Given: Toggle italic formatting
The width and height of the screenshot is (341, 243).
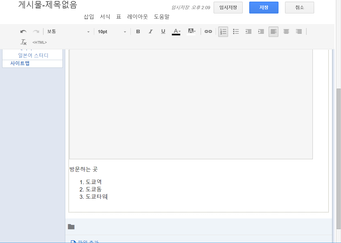Looking at the screenshot, I should (150, 32).
